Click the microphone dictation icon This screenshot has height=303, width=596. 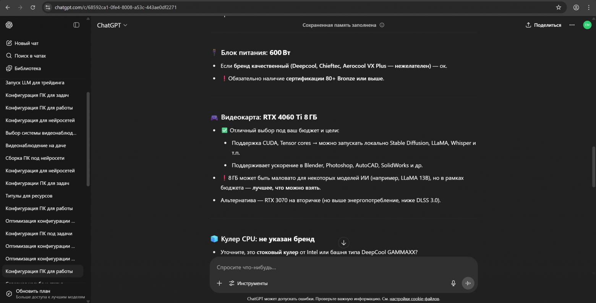[x=453, y=283]
